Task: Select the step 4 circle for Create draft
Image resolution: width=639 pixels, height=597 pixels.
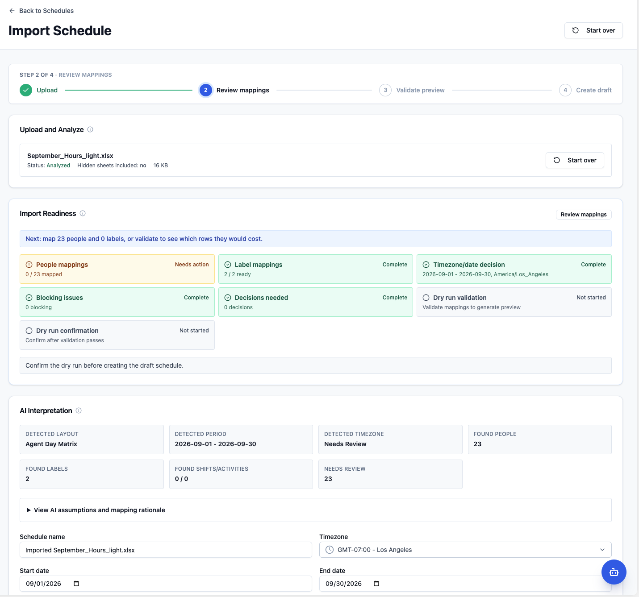Action: tap(565, 90)
